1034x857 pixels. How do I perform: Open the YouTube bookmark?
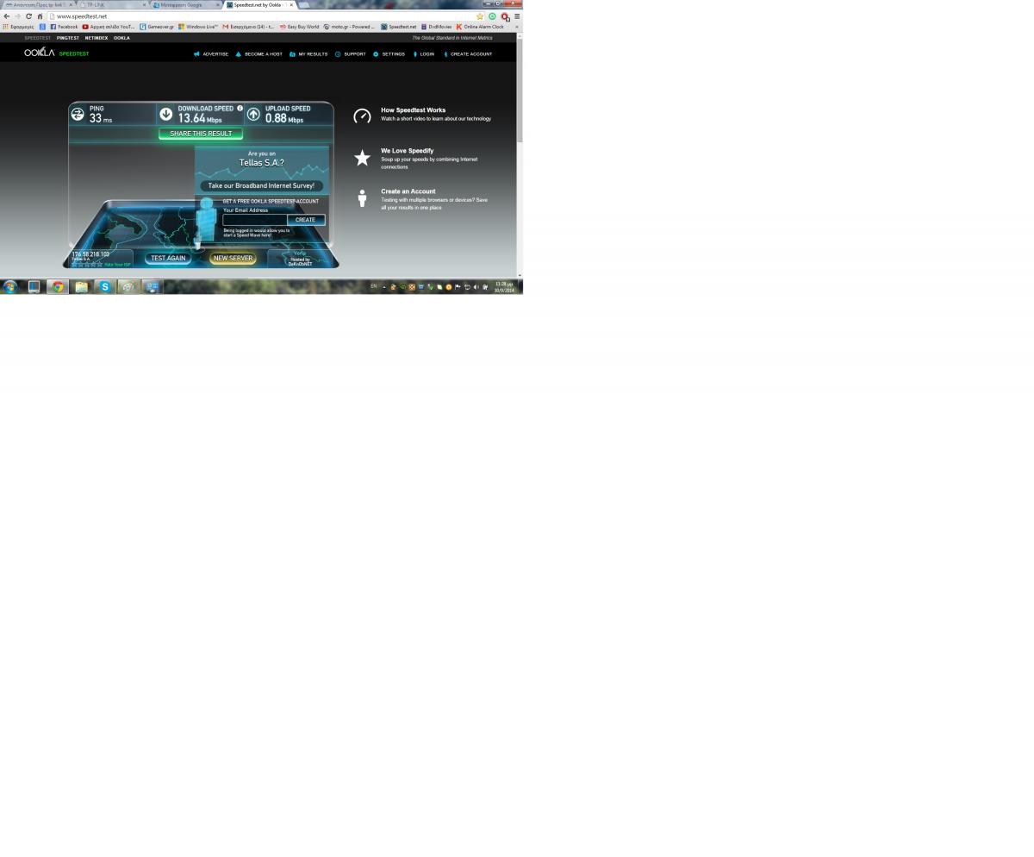(x=109, y=27)
